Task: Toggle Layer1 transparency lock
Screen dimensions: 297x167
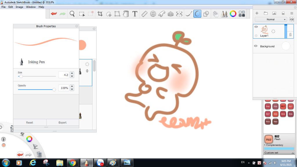Action: 290,35
